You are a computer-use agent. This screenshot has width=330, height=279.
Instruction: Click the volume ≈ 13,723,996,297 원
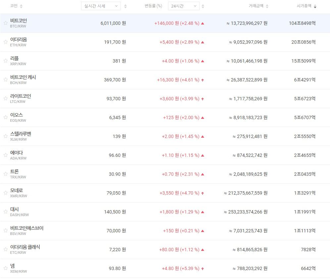[247, 23]
